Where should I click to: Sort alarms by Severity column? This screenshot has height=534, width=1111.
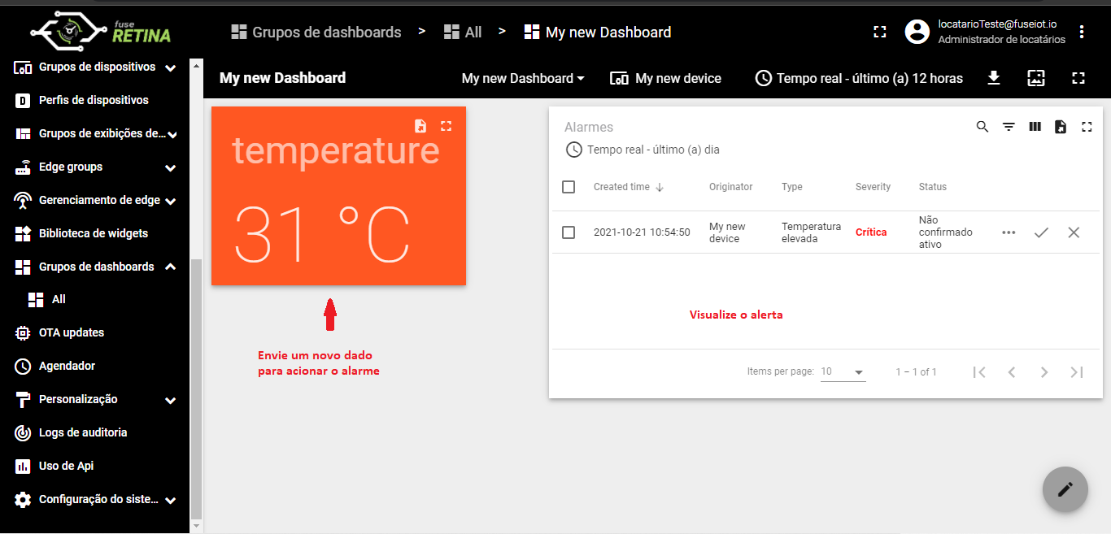[873, 187]
